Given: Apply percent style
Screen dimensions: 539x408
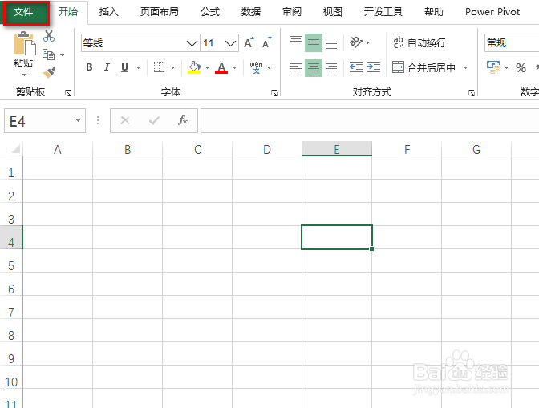Looking at the screenshot, I should click(x=521, y=67).
